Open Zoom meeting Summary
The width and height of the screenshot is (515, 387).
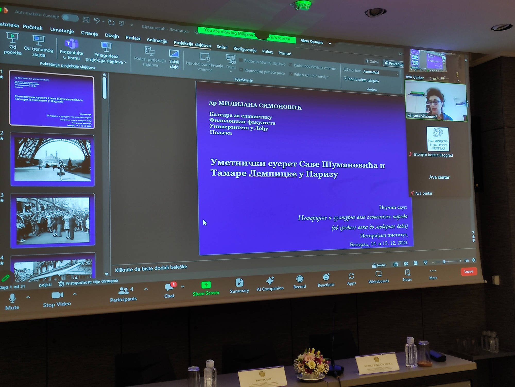[x=239, y=286]
